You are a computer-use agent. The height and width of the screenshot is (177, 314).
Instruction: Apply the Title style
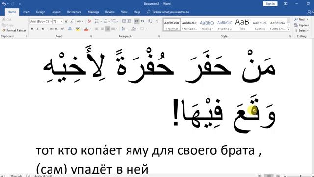[242, 25]
